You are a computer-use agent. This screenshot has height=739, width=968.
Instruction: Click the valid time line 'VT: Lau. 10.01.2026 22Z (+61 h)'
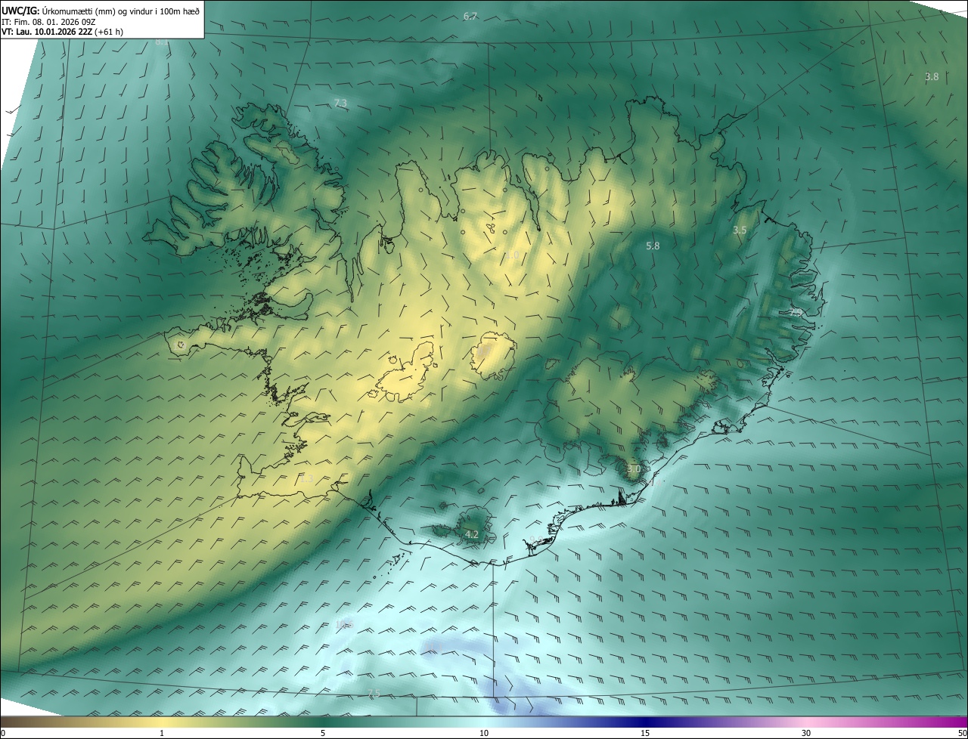click(x=62, y=32)
